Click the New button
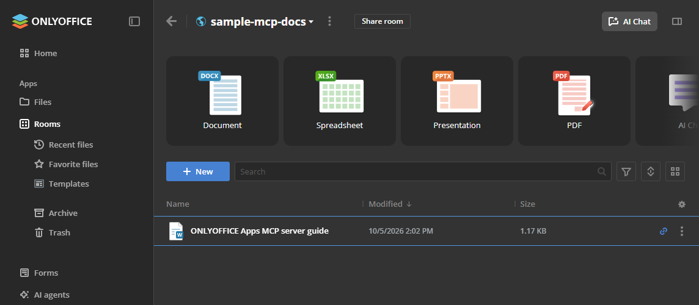The width and height of the screenshot is (699, 305). coord(198,171)
